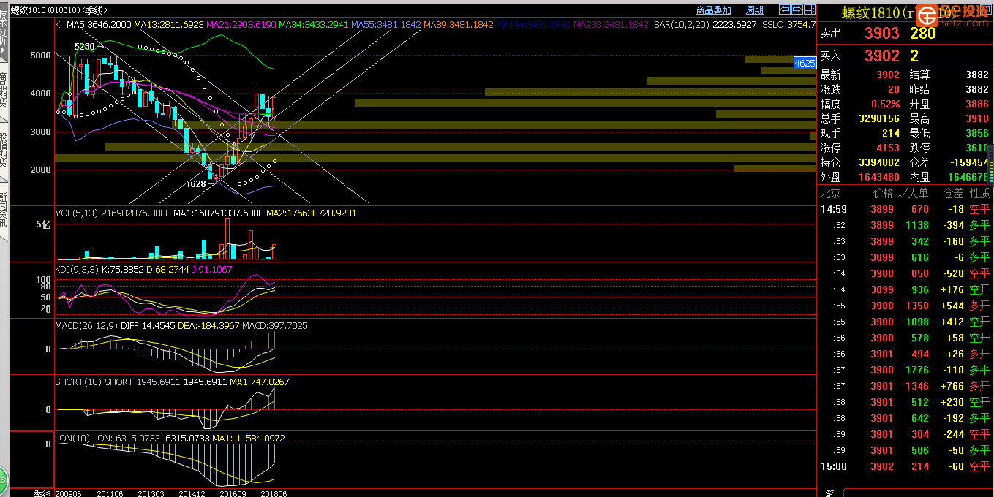This screenshot has height=497, width=994.
Task: Click the 5e投资 logo
Action: click(x=952, y=15)
